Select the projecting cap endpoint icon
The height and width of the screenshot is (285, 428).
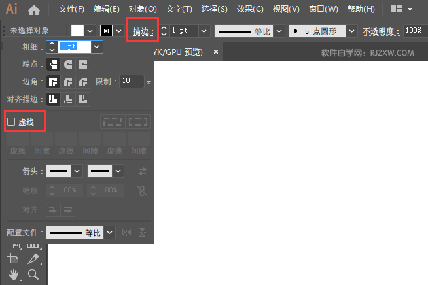point(83,64)
